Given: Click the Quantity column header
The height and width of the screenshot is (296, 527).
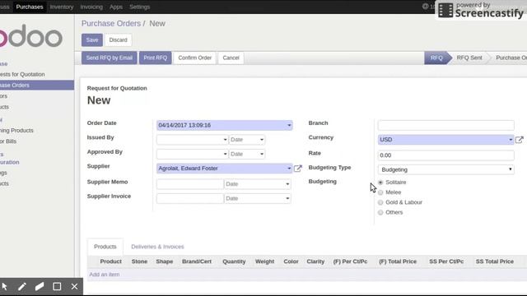Looking at the screenshot, I should [x=234, y=261].
